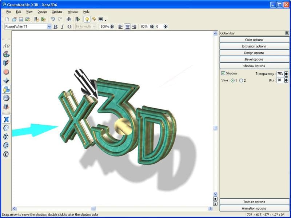Viewport: 291px width, 218px height.
Task: Select the Extrusion options cube tool
Action: click(6, 63)
